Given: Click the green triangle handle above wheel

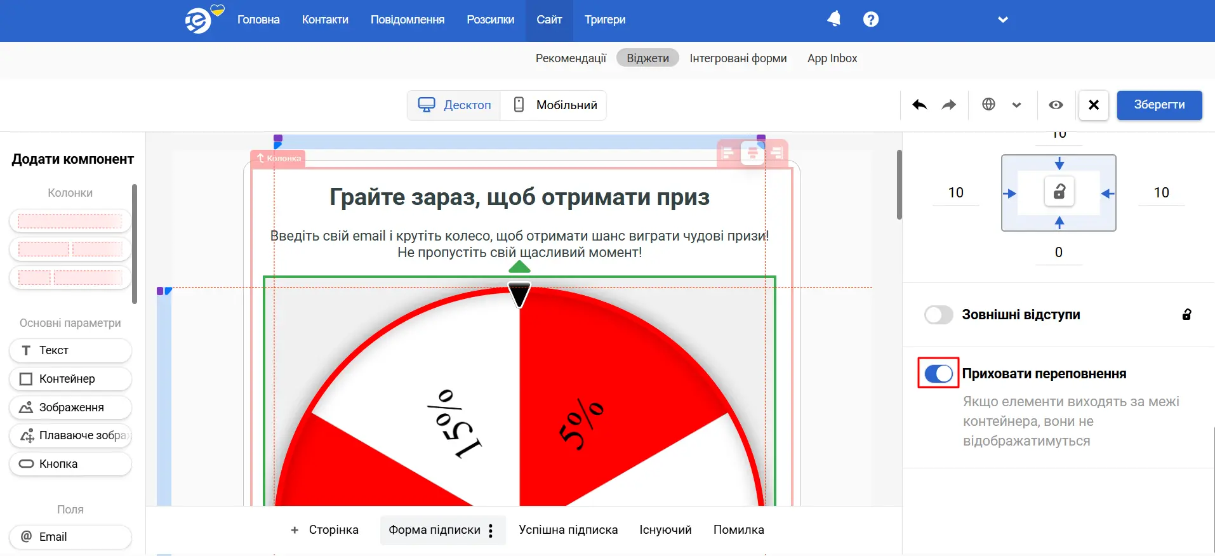Looking at the screenshot, I should (519, 267).
